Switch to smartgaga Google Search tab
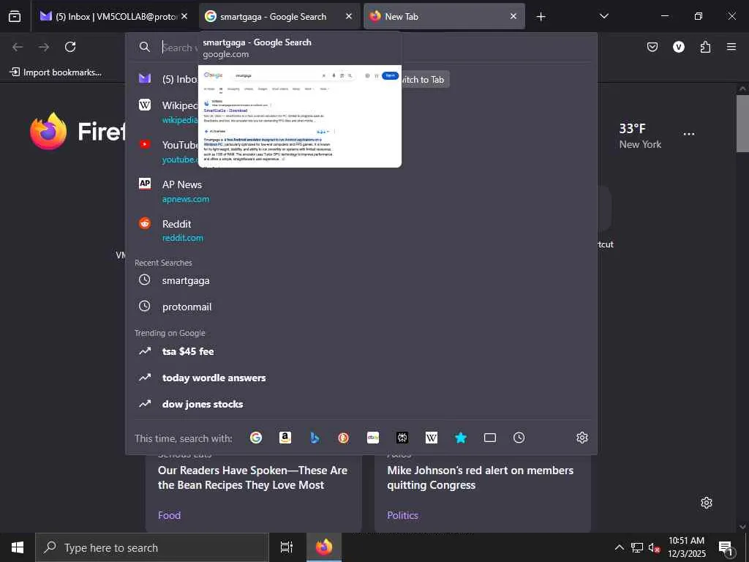This screenshot has height=562, width=749. 279,17
